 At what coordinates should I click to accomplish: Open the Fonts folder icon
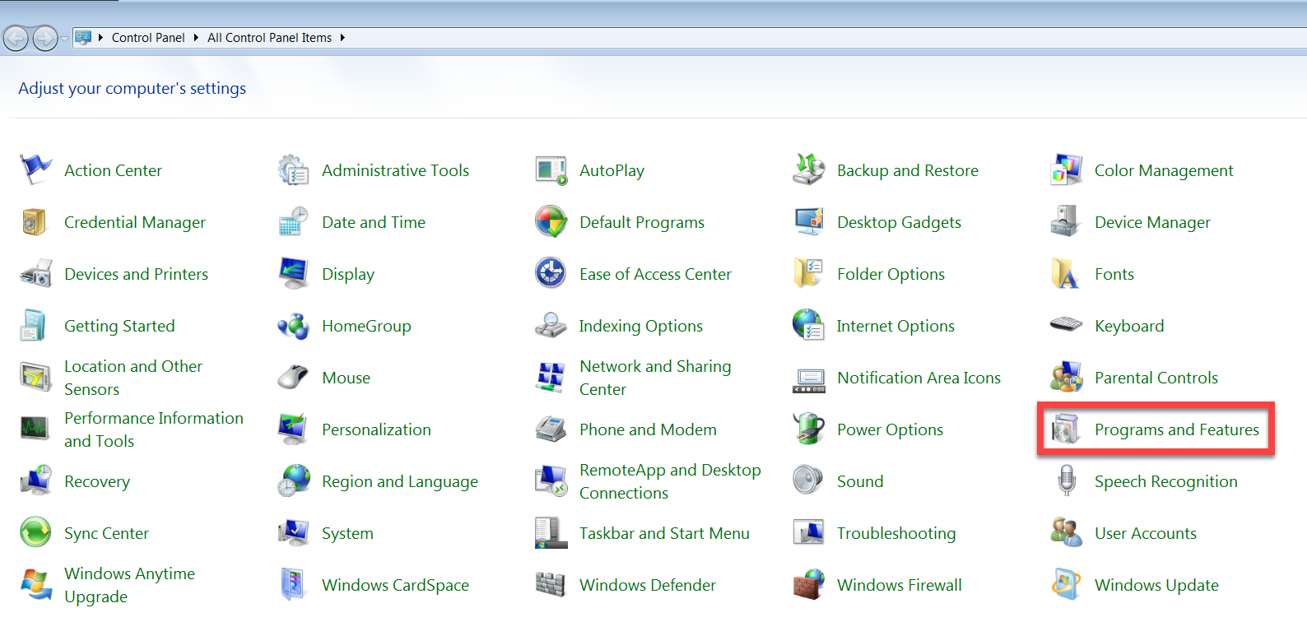pos(1066,273)
